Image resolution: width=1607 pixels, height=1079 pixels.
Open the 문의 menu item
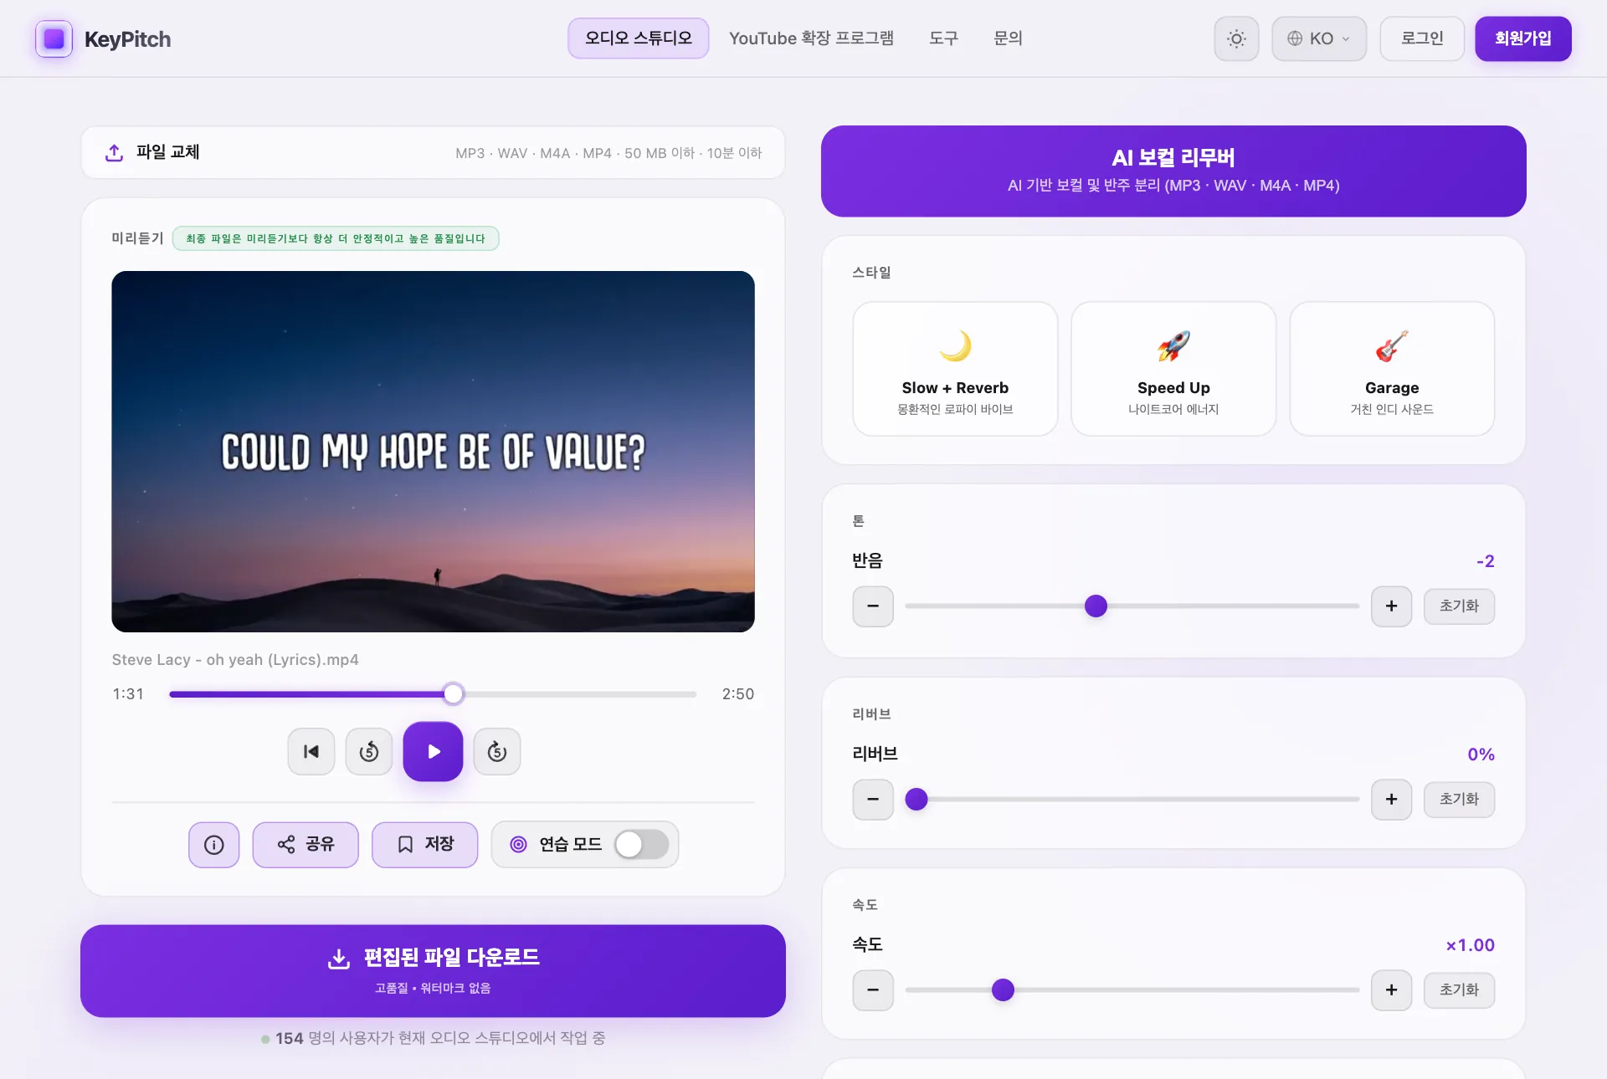point(1008,38)
